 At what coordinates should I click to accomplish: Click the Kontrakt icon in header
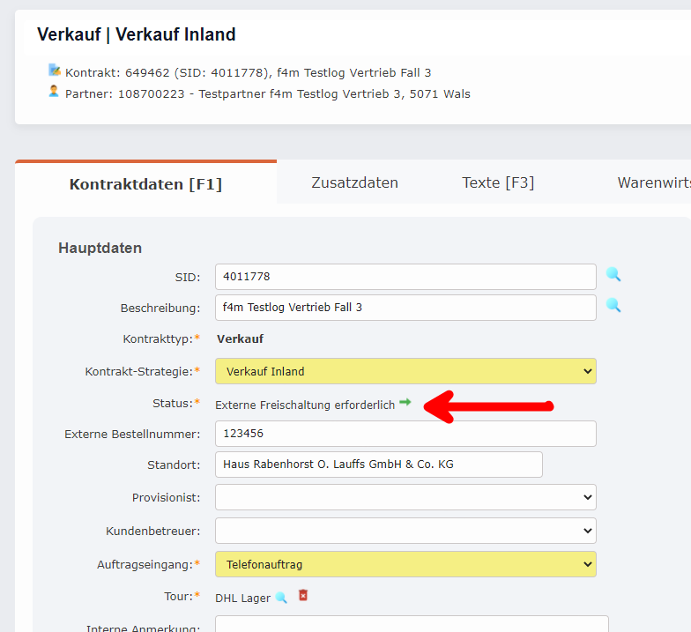pos(55,71)
